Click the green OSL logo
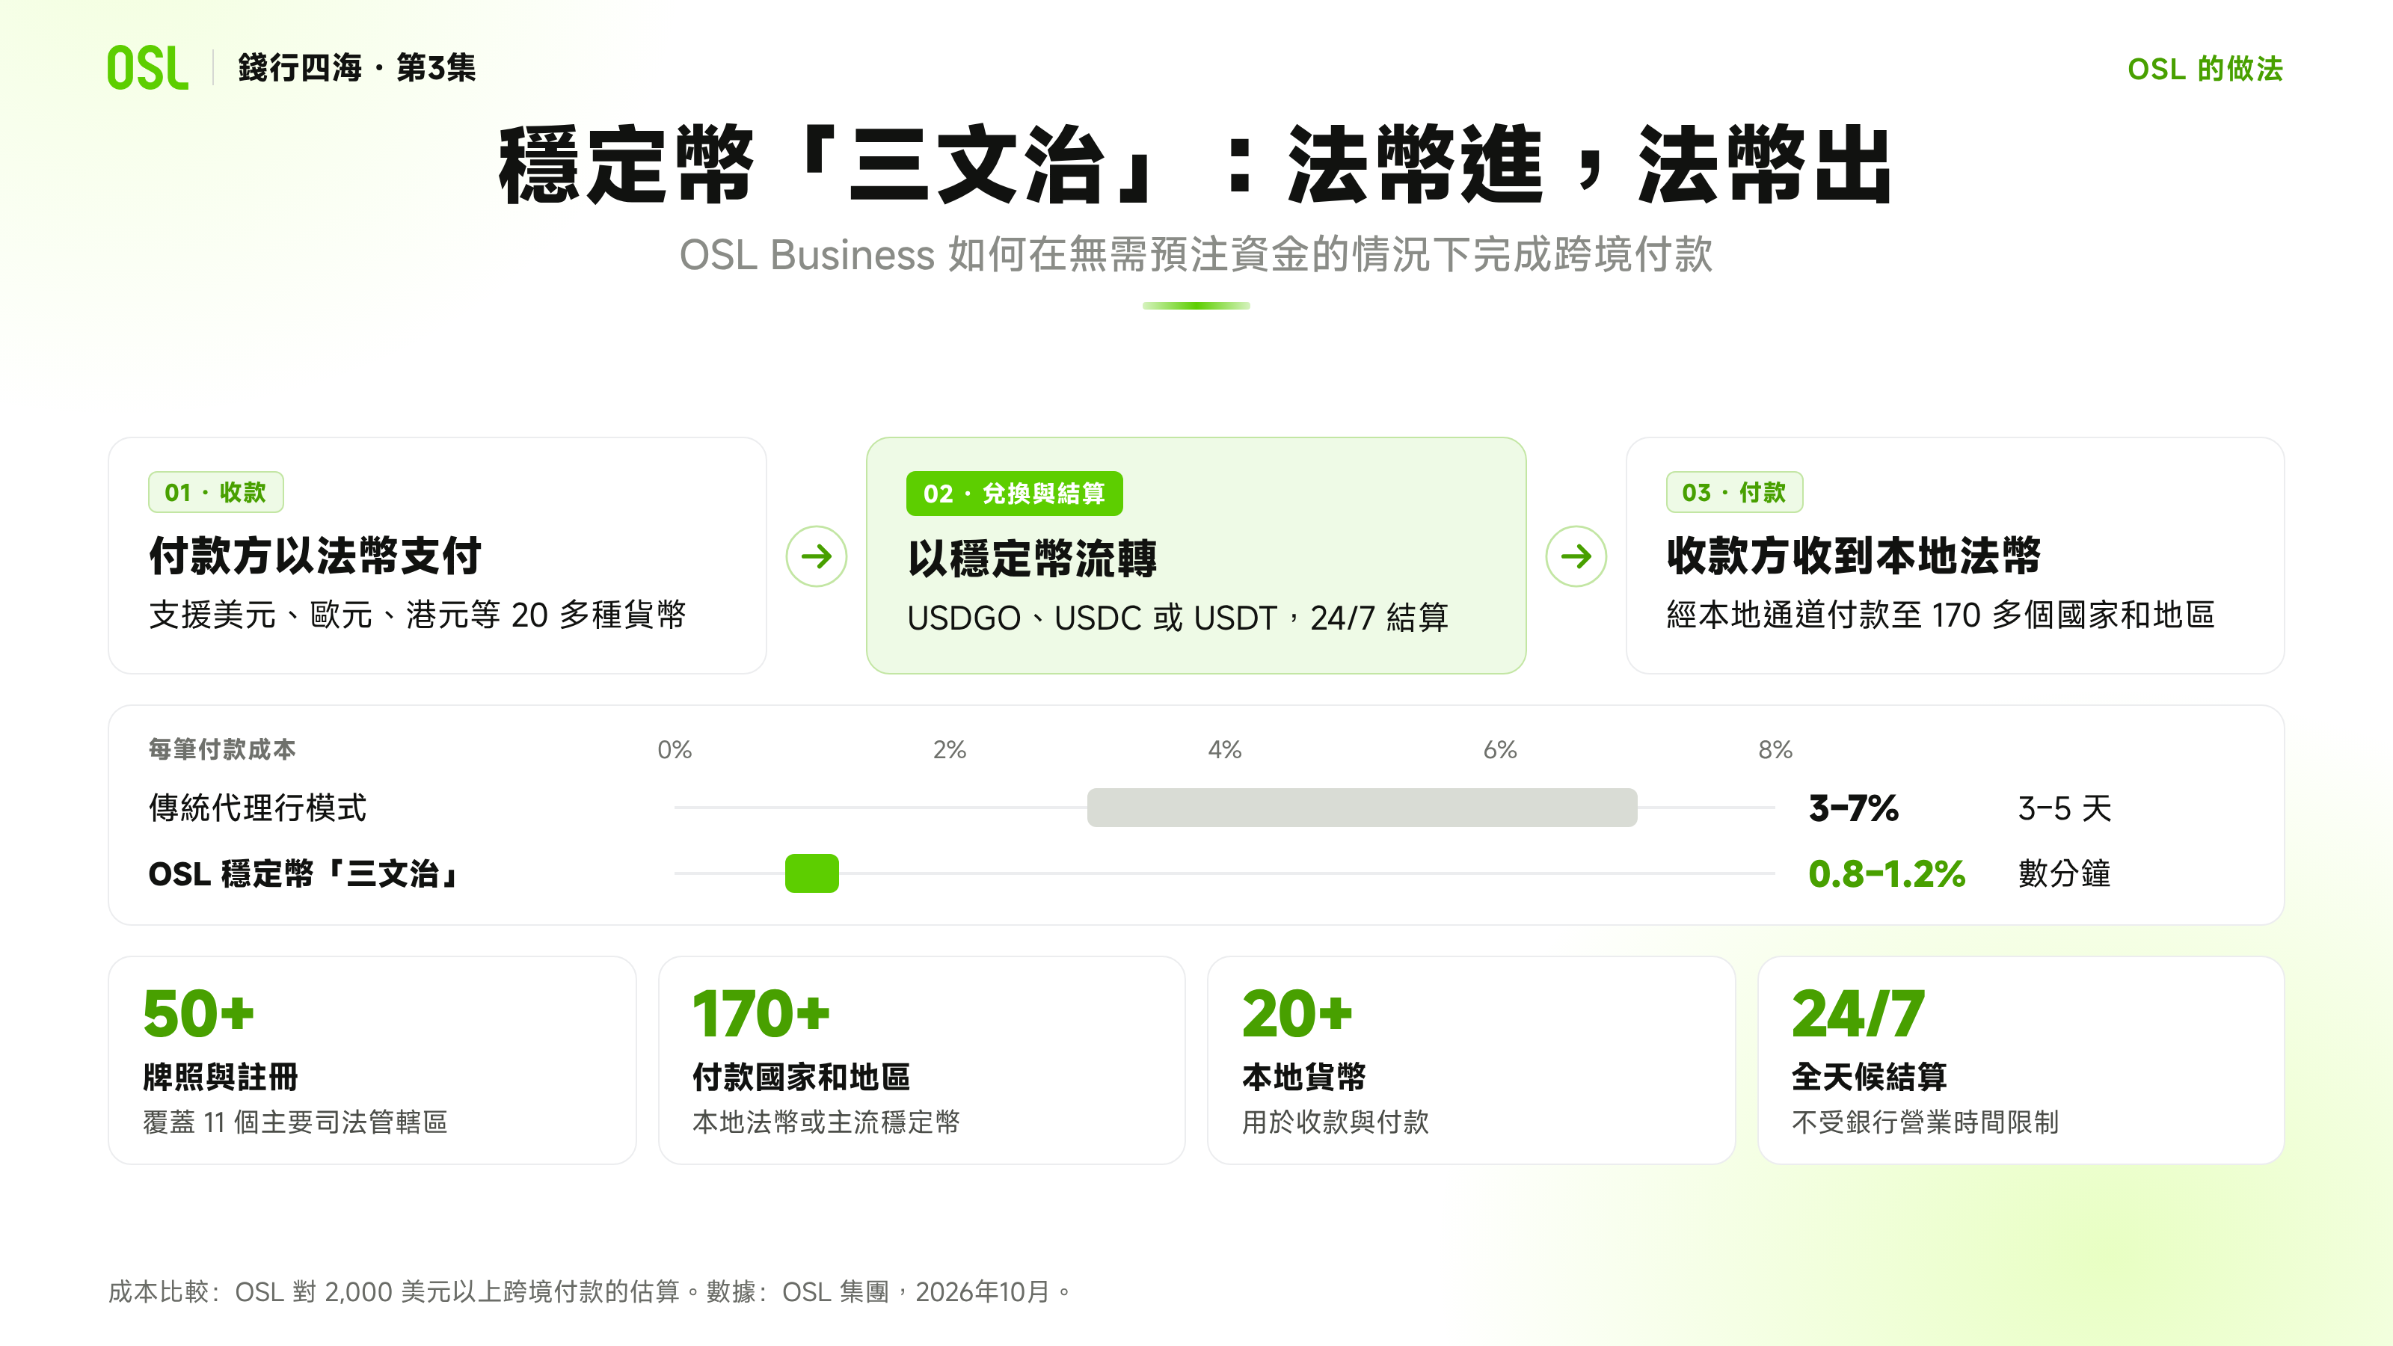2393x1346 pixels. coord(148,68)
